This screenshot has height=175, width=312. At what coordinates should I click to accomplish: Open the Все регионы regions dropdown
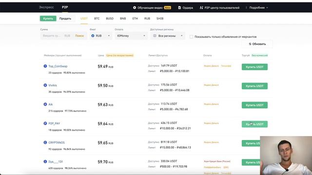pos(168,35)
